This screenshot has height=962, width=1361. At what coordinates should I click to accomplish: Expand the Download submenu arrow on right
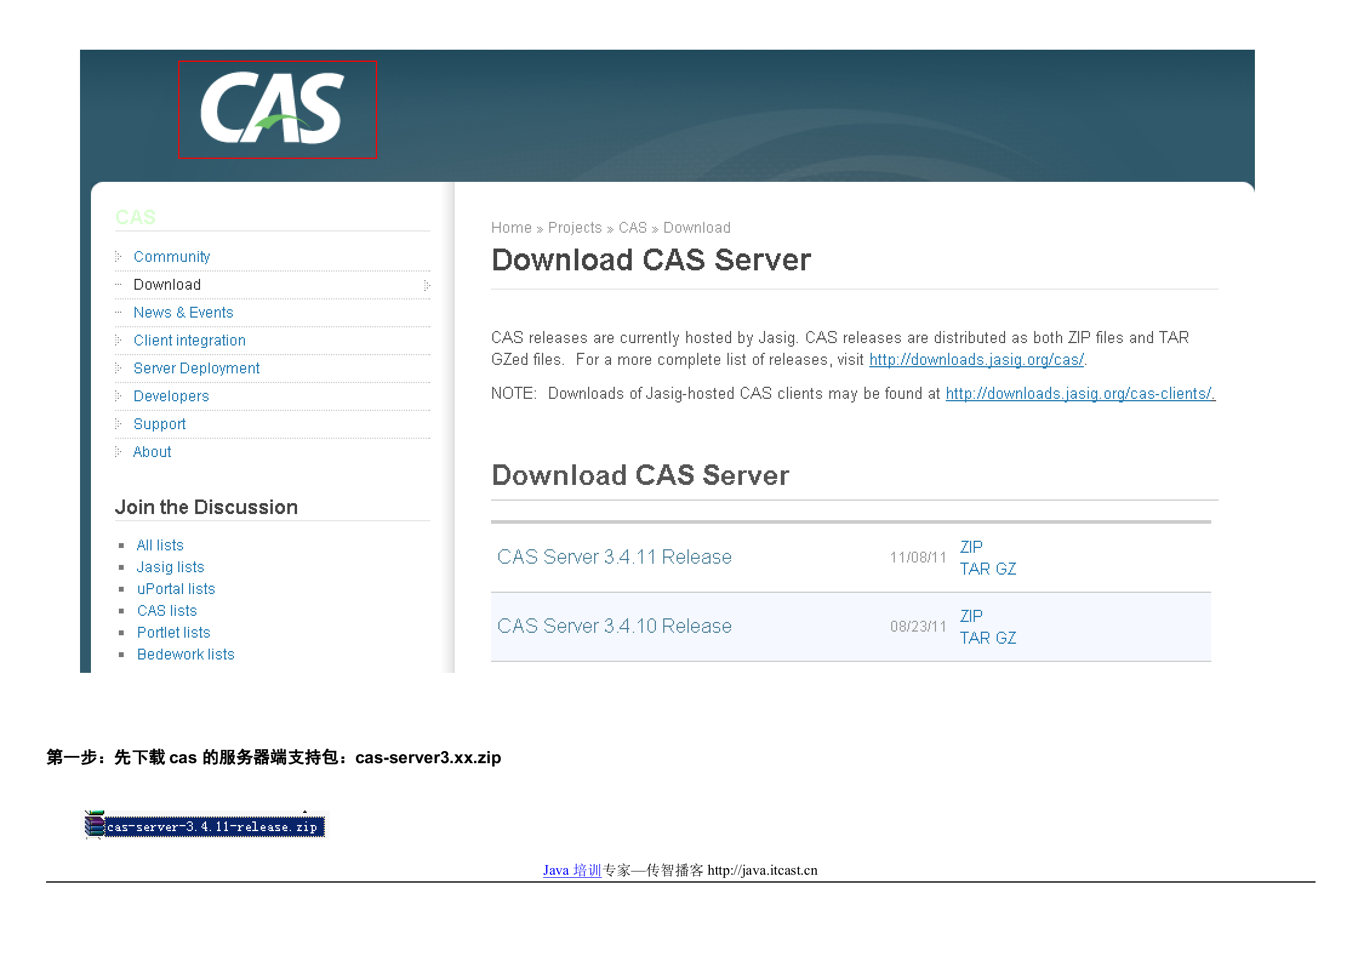[x=427, y=285]
